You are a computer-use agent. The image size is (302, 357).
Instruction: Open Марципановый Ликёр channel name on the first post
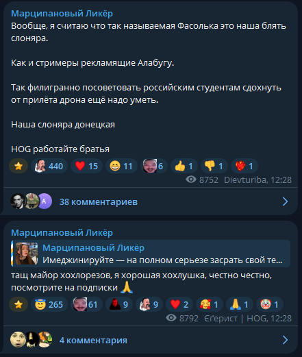click(62, 14)
